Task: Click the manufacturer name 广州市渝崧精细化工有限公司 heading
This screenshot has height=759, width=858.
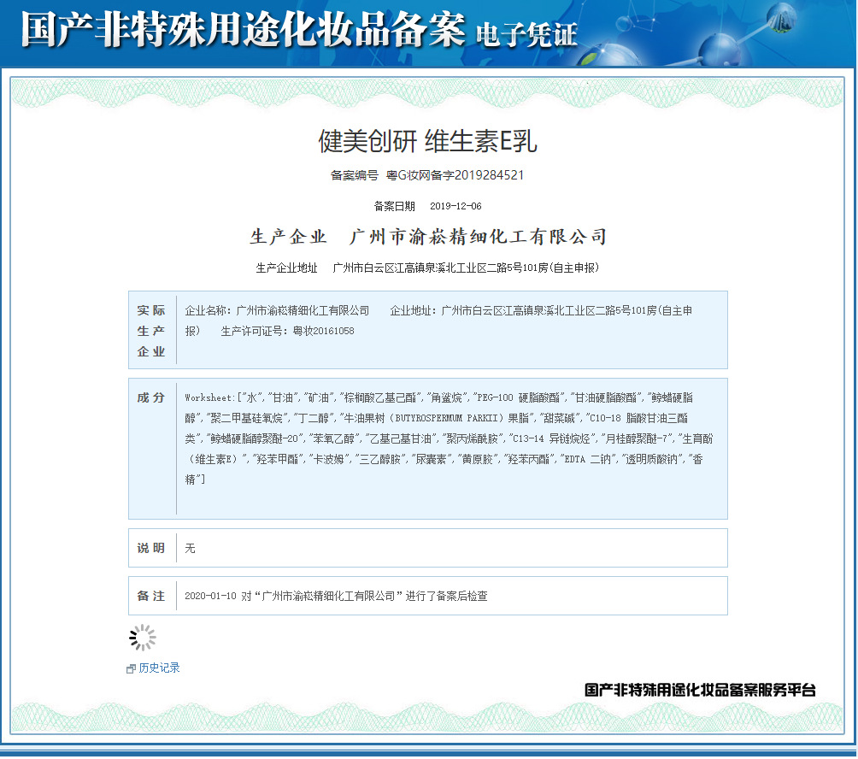Action: [479, 237]
